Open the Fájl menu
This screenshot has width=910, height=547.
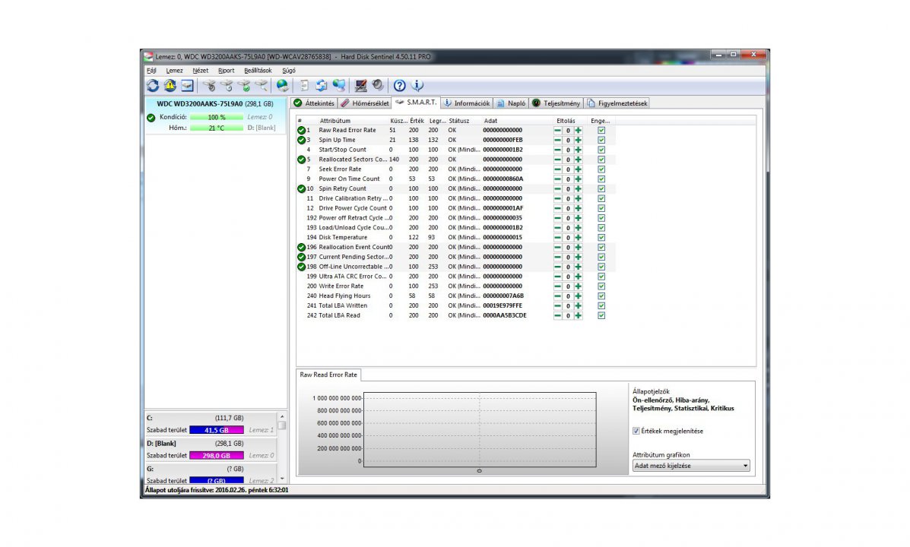(x=151, y=71)
